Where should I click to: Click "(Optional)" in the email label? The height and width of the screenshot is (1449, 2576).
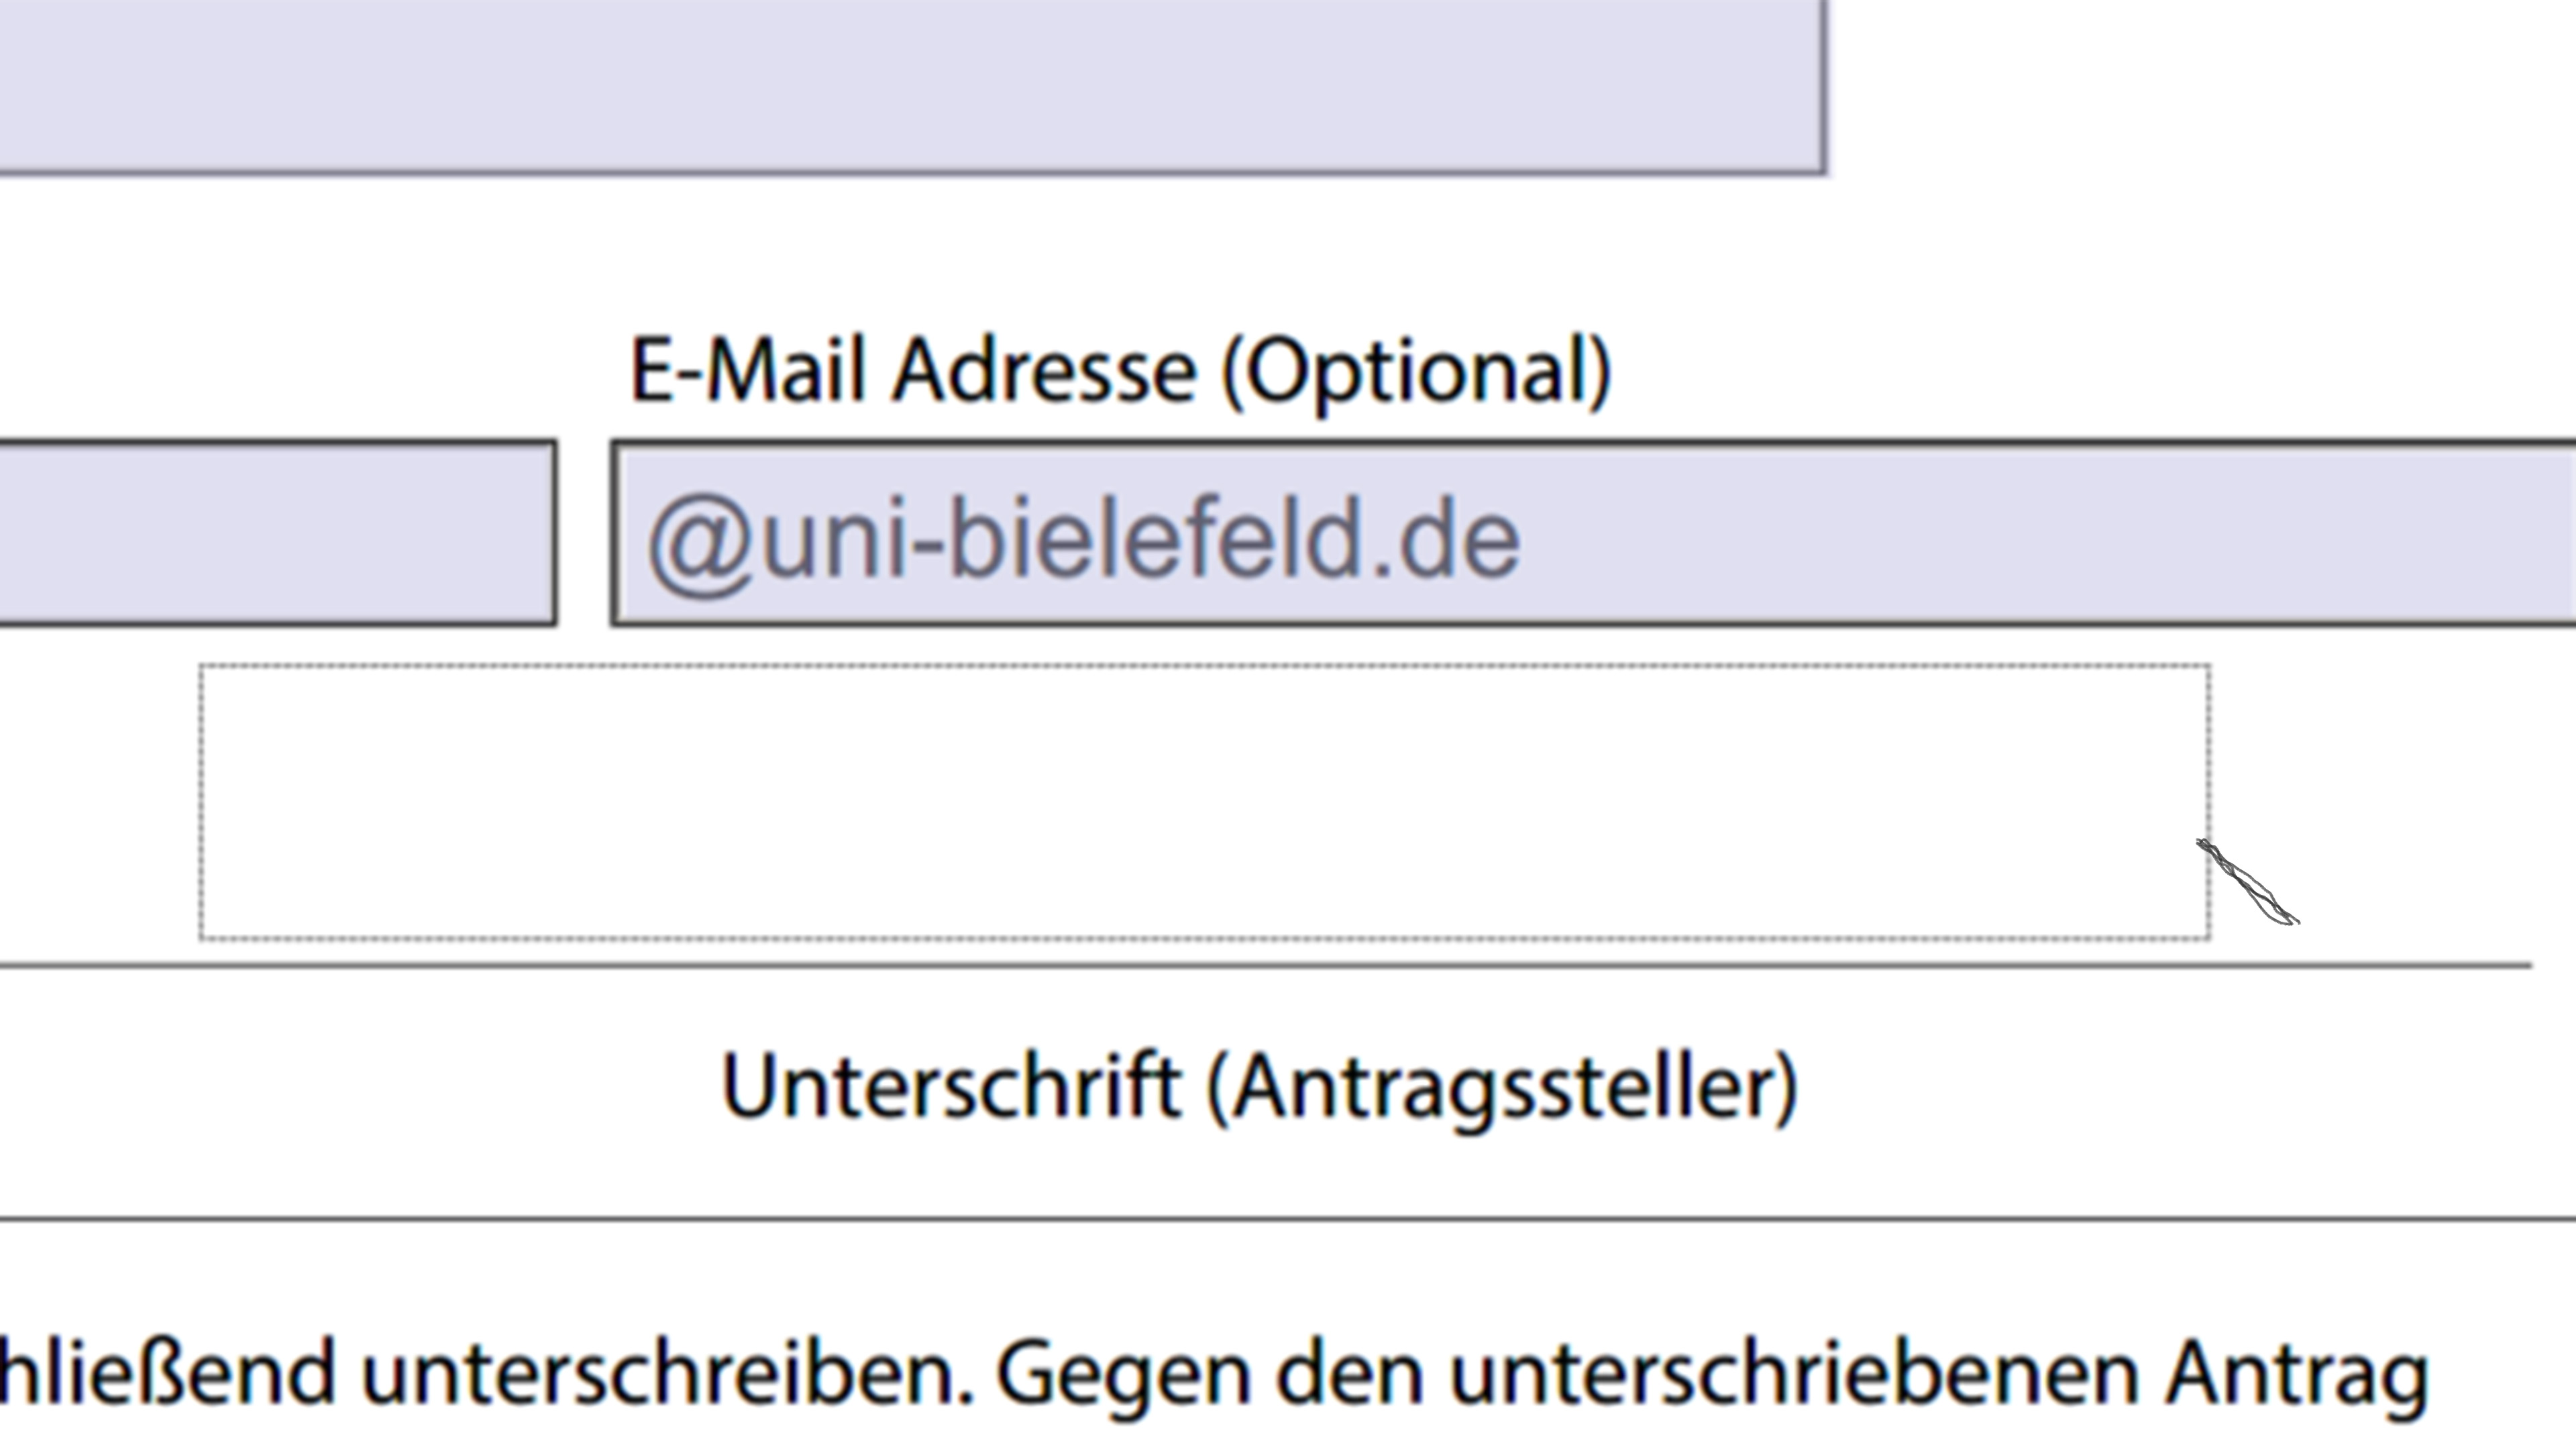click(1416, 371)
